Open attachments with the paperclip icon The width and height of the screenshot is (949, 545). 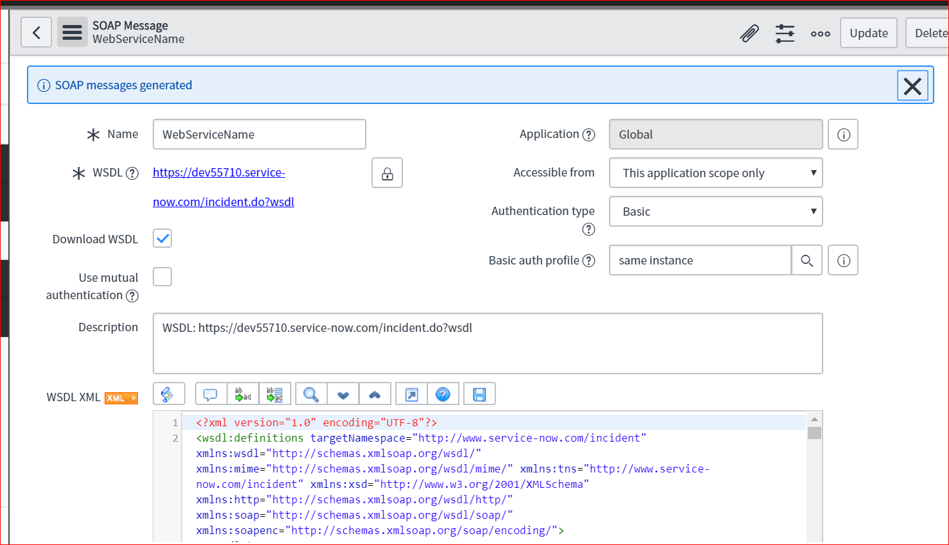point(749,33)
